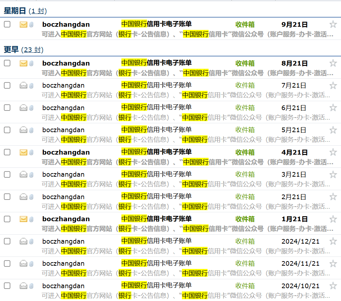Click the 收件箱 label on 2024/11/21 email
The image size is (341, 301).
245,264
